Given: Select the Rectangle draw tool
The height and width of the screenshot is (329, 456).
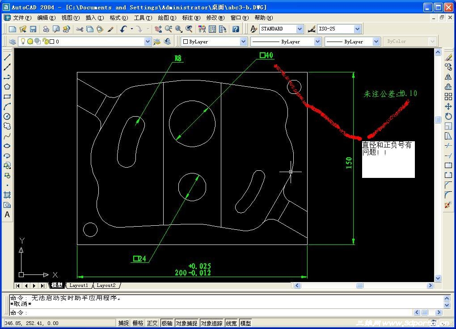Looking at the screenshot, I should [7, 97].
